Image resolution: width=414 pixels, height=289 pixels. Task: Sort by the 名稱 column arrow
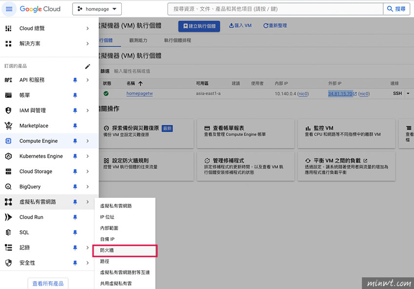click(x=140, y=84)
